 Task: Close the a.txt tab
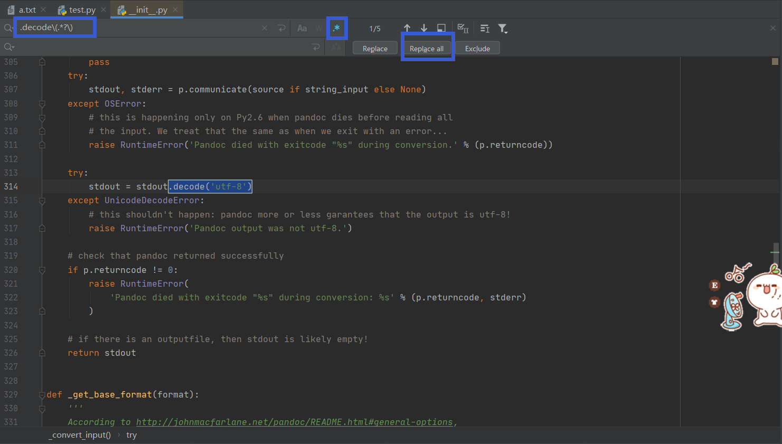click(43, 10)
